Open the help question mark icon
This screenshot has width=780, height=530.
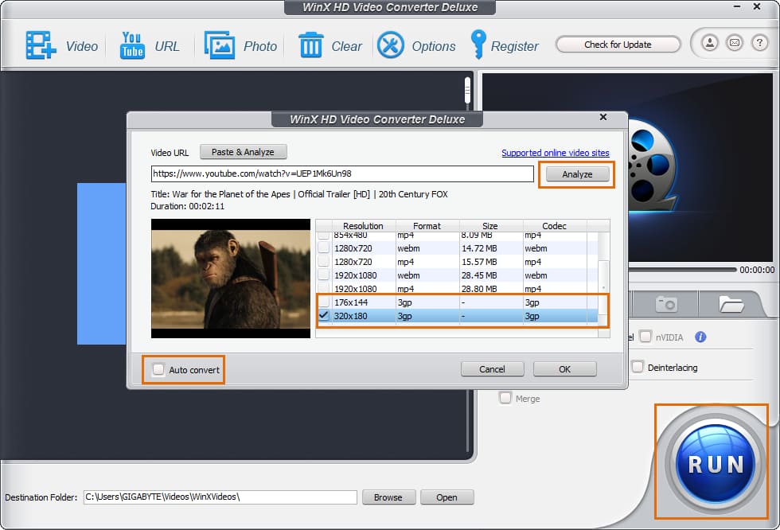[x=759, y=43]
